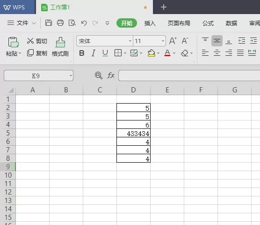Image resolution: width=260 pixels, height=225 pixels.
Task: Toggle Bold formatting
Action: 82,53
